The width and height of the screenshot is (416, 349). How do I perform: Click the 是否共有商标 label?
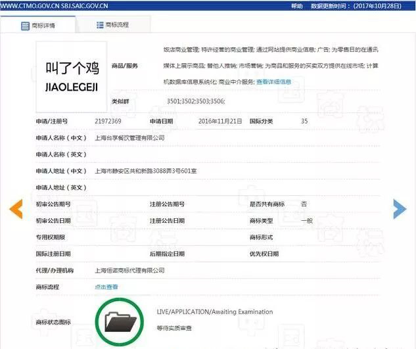pos(267,204)
